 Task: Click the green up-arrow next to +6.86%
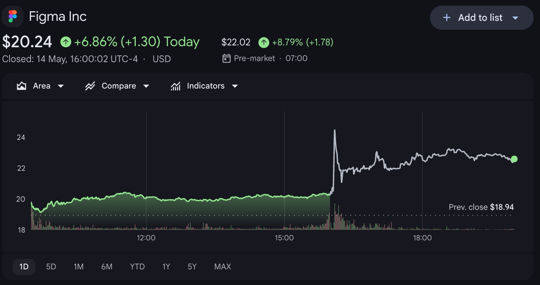pyautogui.click(x=66, y=42)
